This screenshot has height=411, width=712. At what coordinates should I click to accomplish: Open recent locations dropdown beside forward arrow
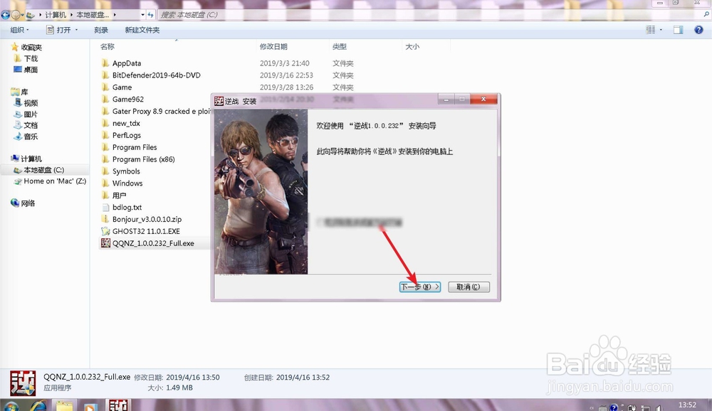click(22, 15)
